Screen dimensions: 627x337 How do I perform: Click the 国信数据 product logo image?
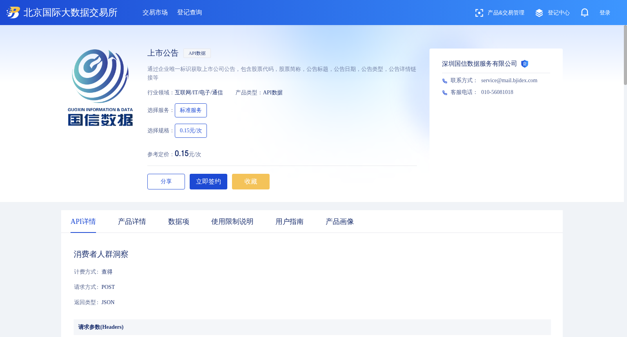pyautogui.click(x=100, y=88)
